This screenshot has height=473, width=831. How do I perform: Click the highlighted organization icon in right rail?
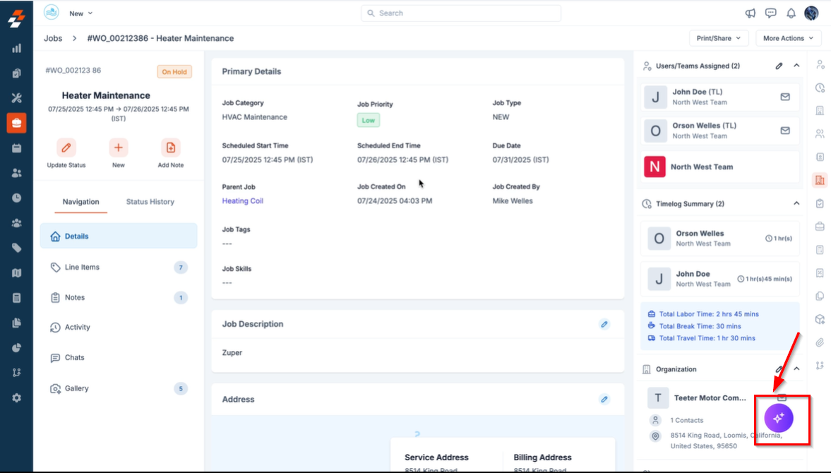(x=820, y=180)
